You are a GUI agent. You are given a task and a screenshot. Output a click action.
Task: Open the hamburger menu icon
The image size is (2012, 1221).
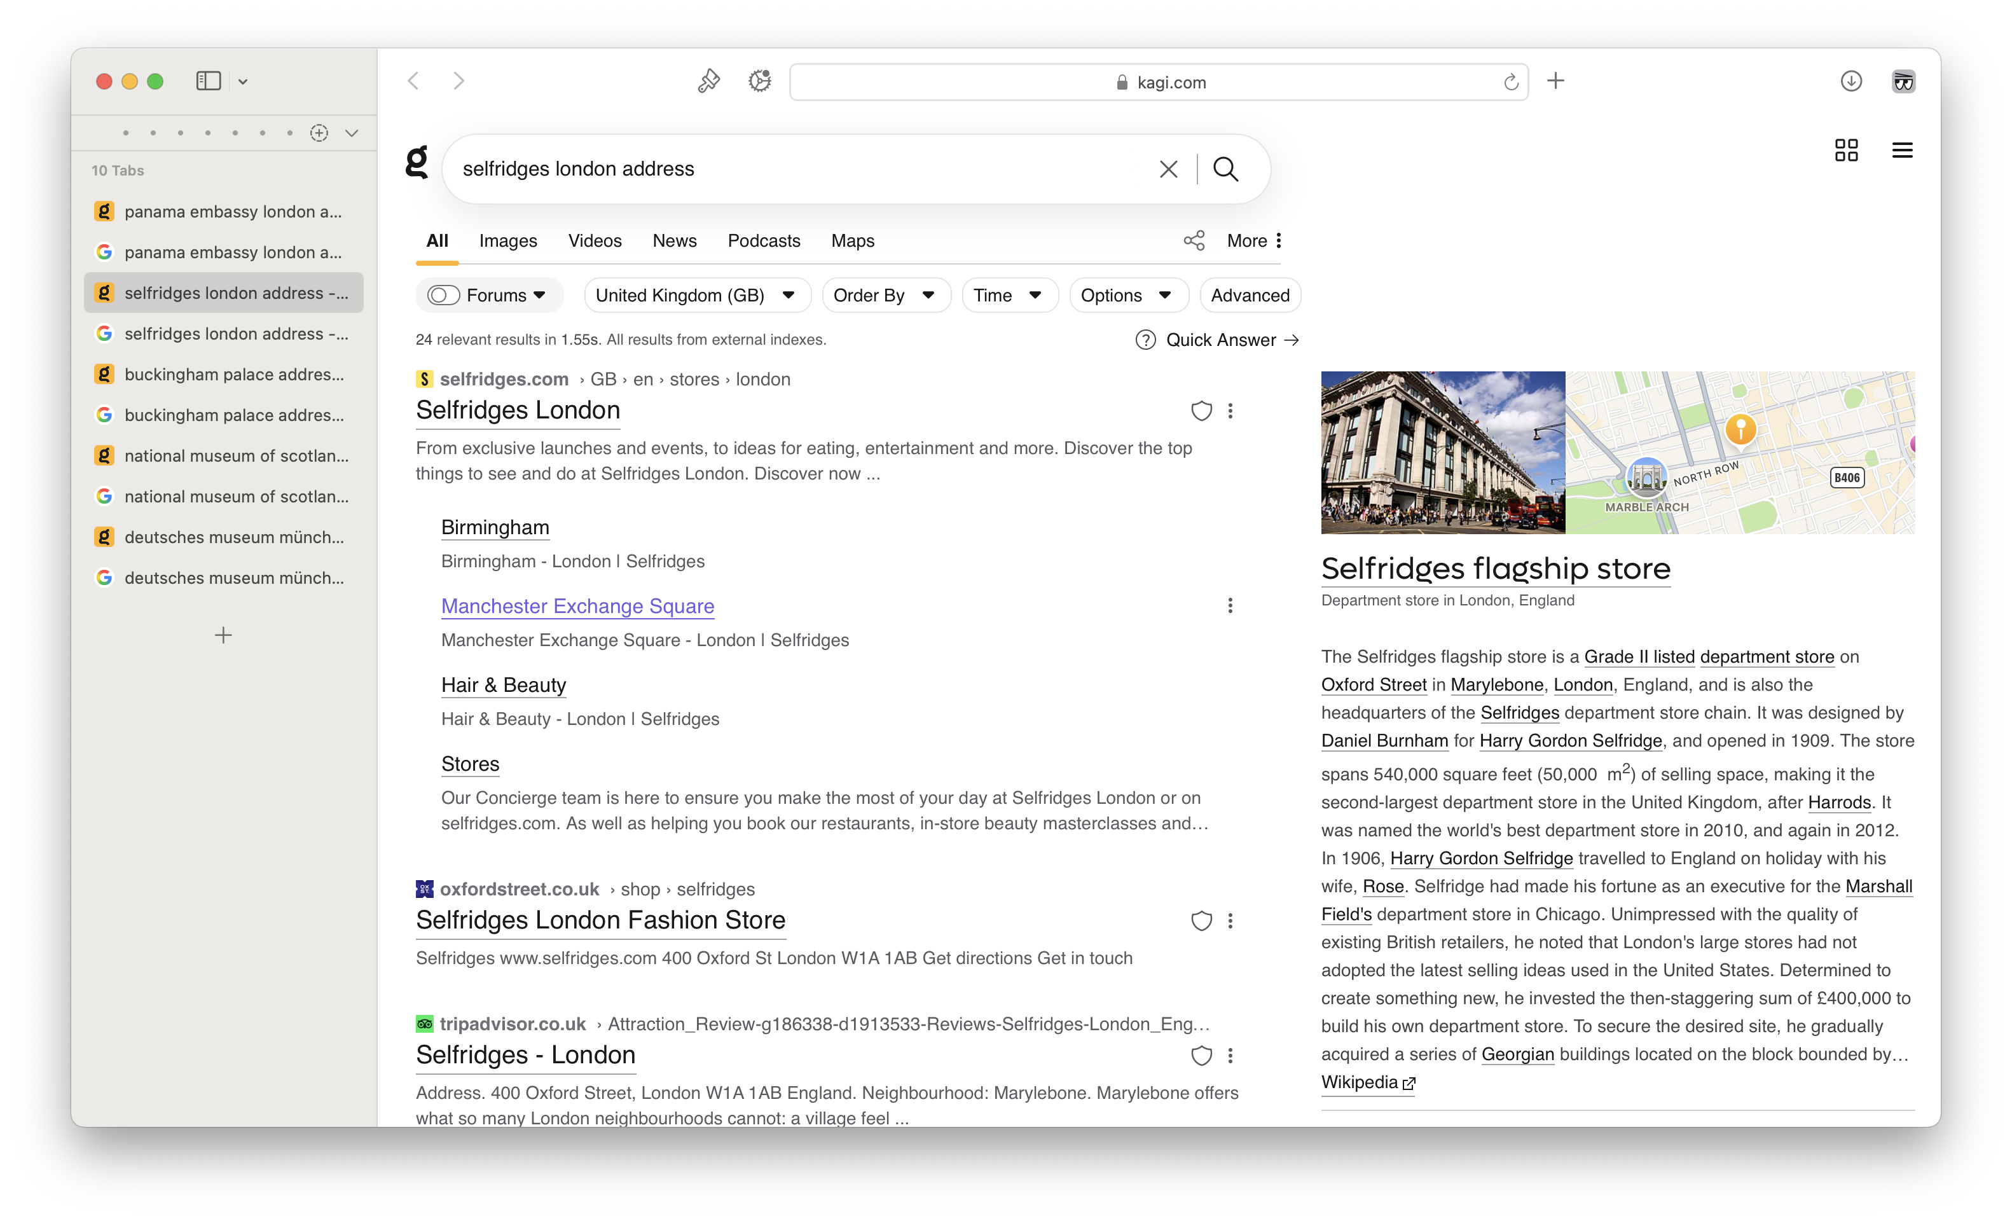click(x=1902, y=150)
